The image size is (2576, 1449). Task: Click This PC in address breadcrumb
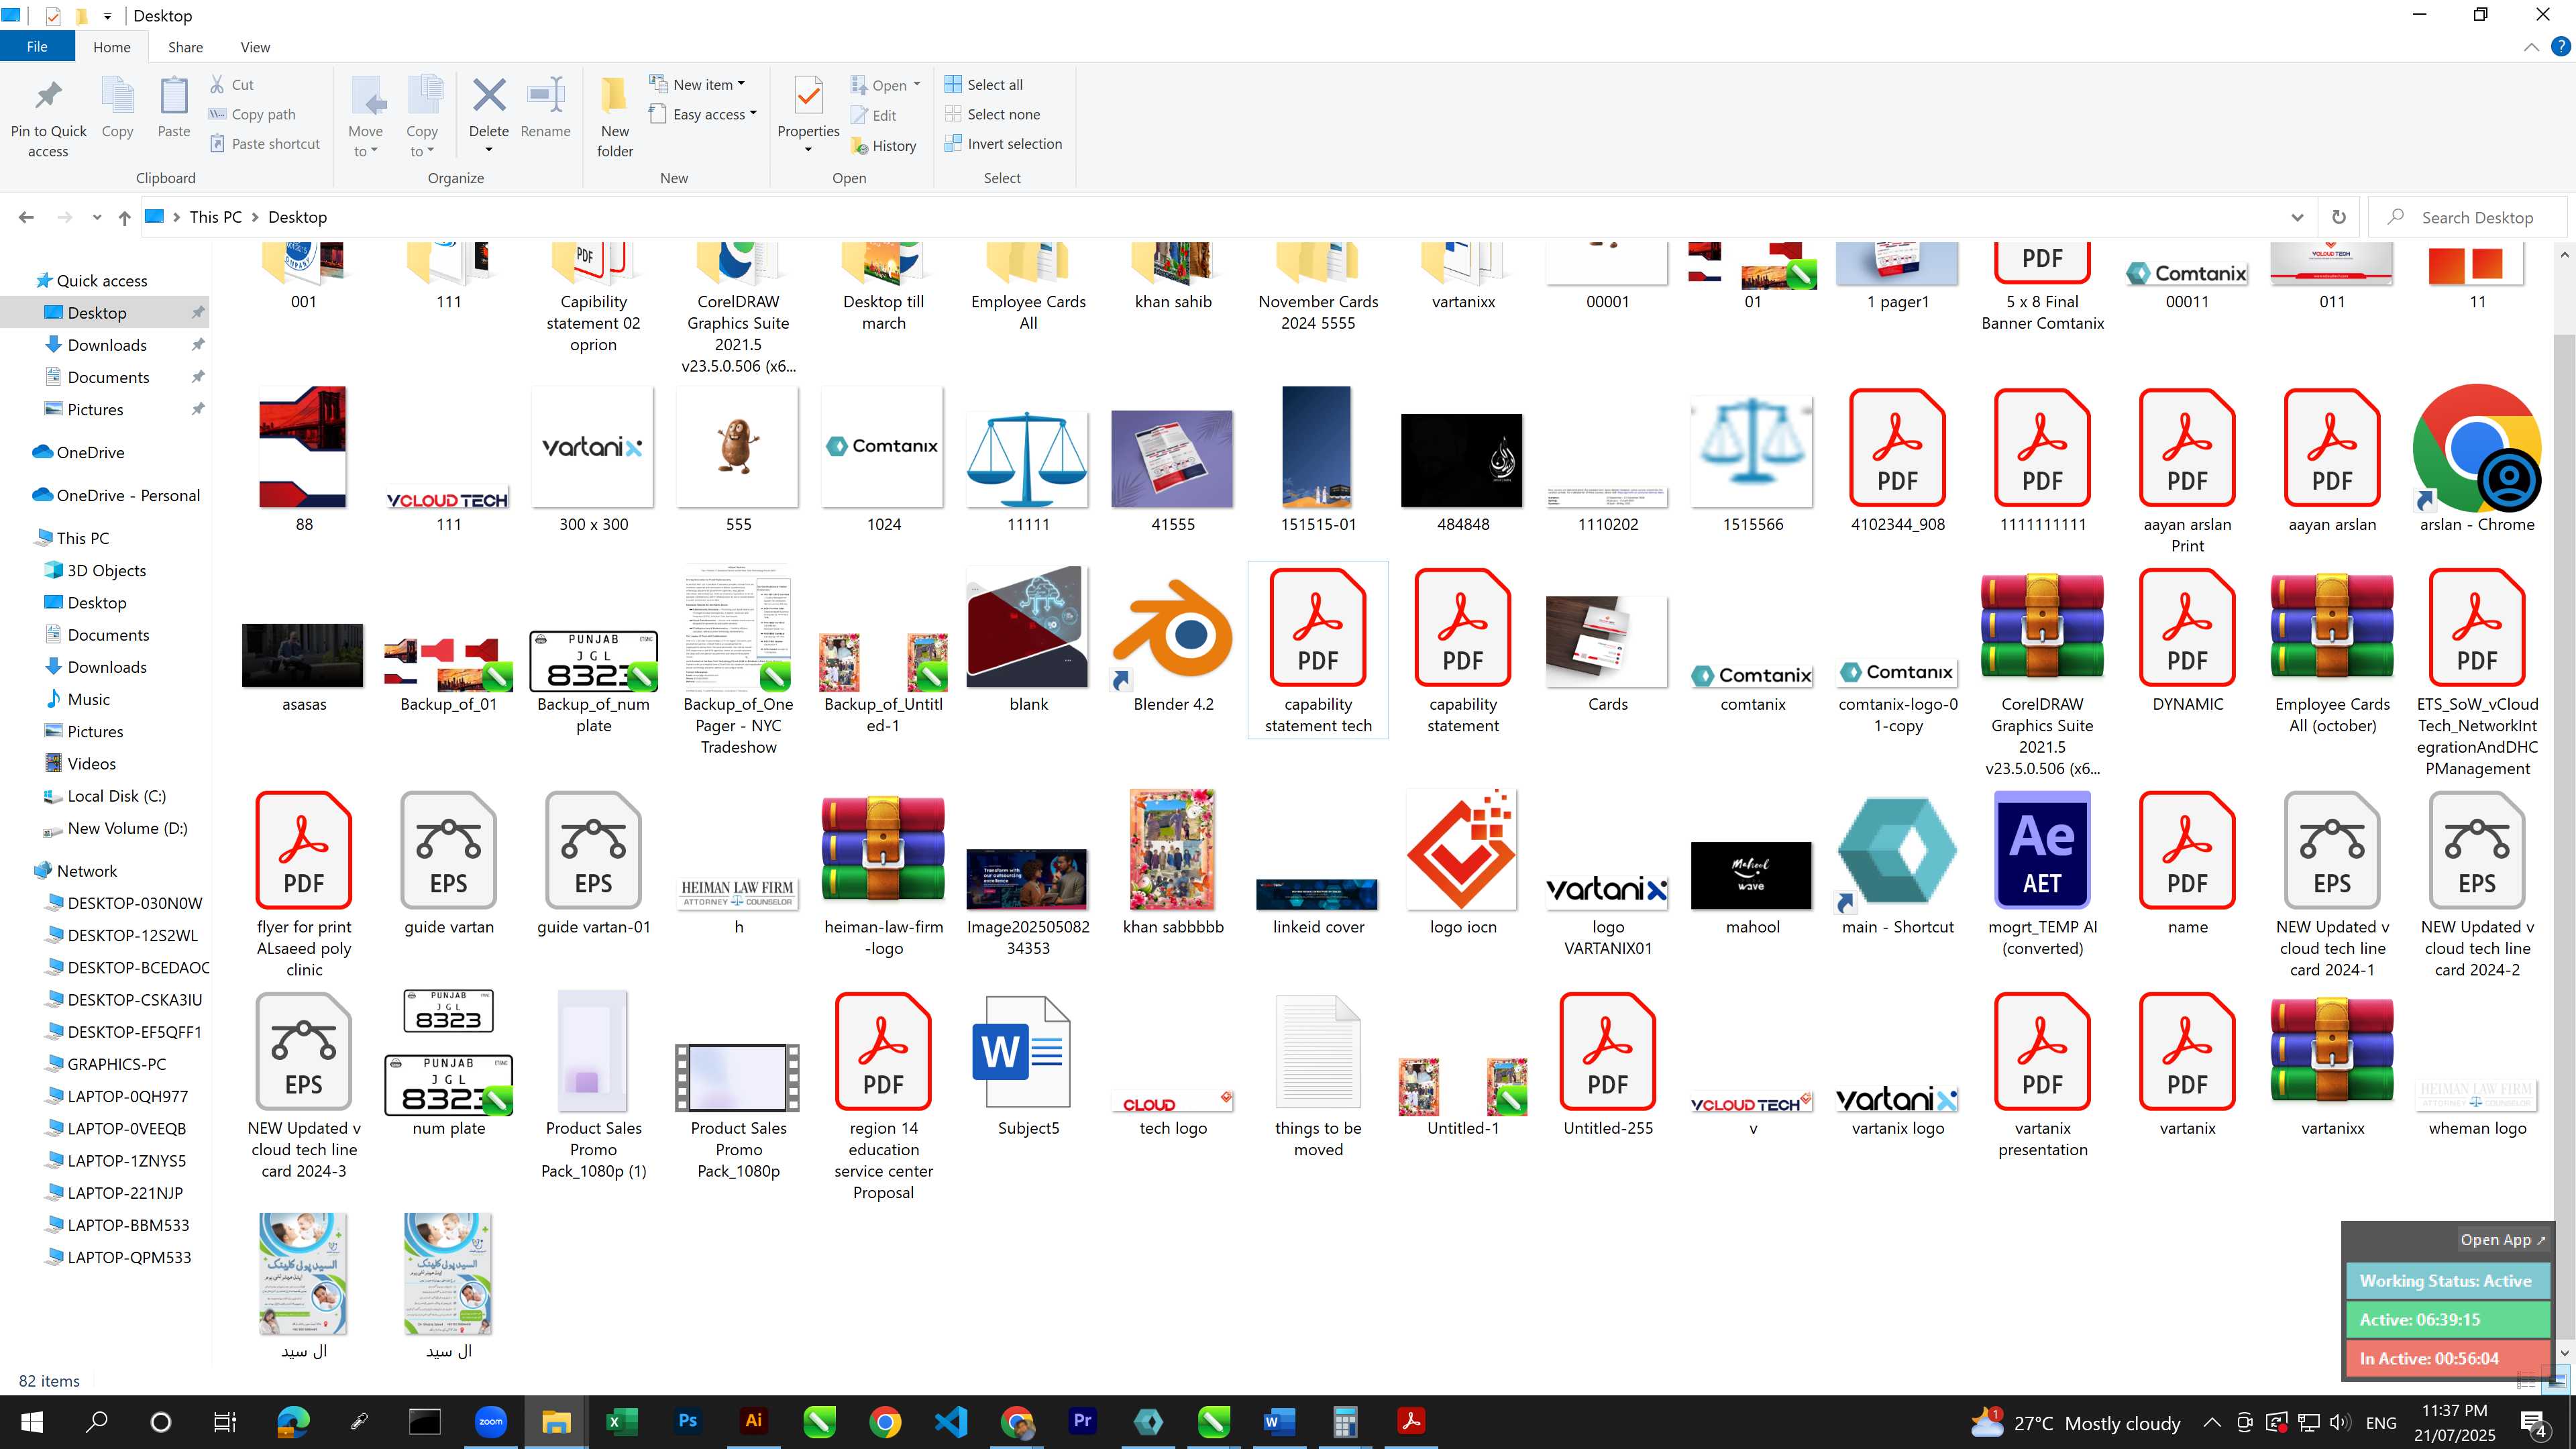pos(216,217)
